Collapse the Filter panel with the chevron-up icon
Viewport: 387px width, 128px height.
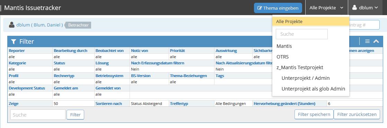point(376,41)
